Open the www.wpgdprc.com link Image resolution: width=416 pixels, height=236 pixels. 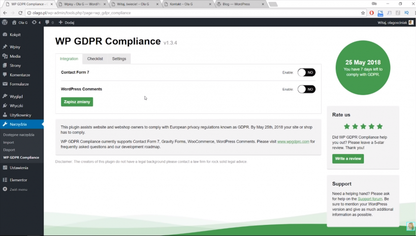coord(293,141)
